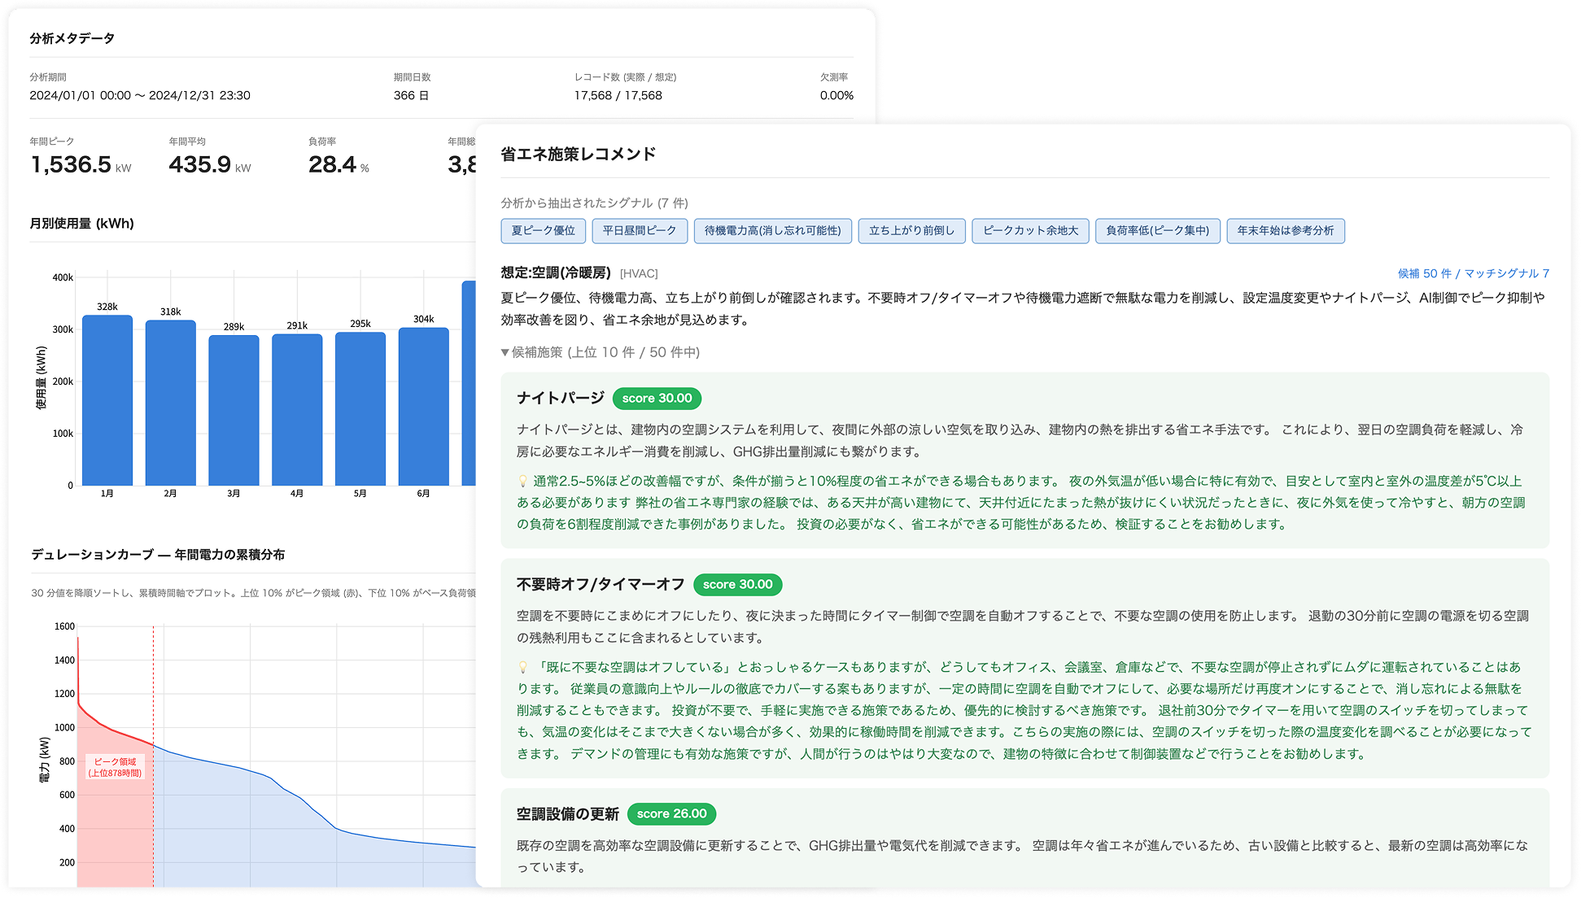1581x898 pixels.
Task: Click the 不要時オフ/タイマーオフ card title
Action: 601,585
